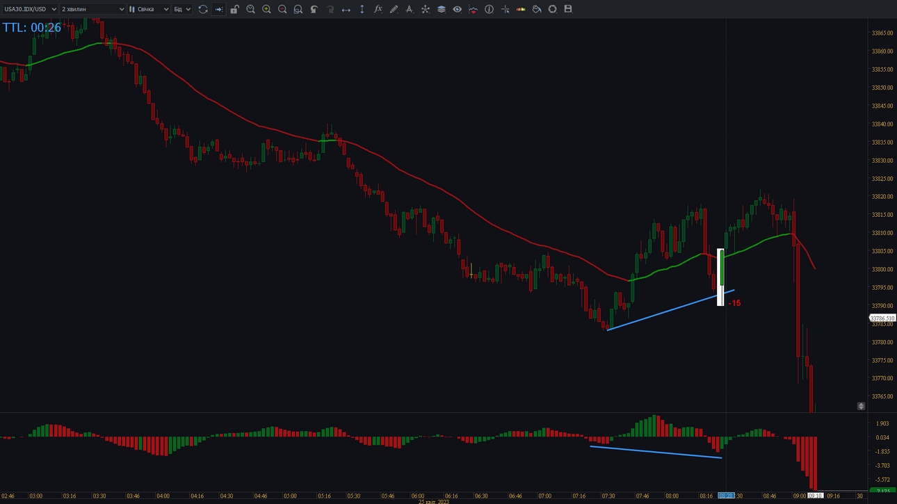The height and width of the screenshot is (504, 897).
Task: Toggle the crosshair cursor icon
Action: (506, 9)
